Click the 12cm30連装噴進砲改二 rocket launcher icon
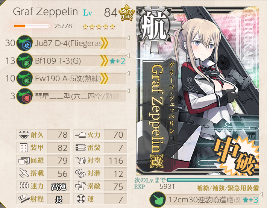The height and width of the screenshot is (208, 267). [158, 200]
